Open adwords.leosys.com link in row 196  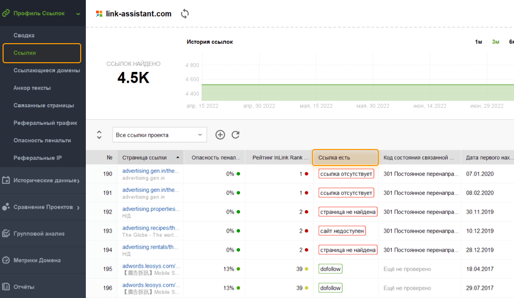[x=151, y=285]
